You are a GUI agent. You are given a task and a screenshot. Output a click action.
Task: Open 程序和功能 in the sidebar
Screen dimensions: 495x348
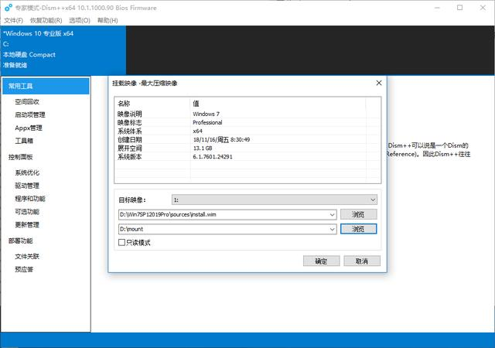[x=30, y=199]
